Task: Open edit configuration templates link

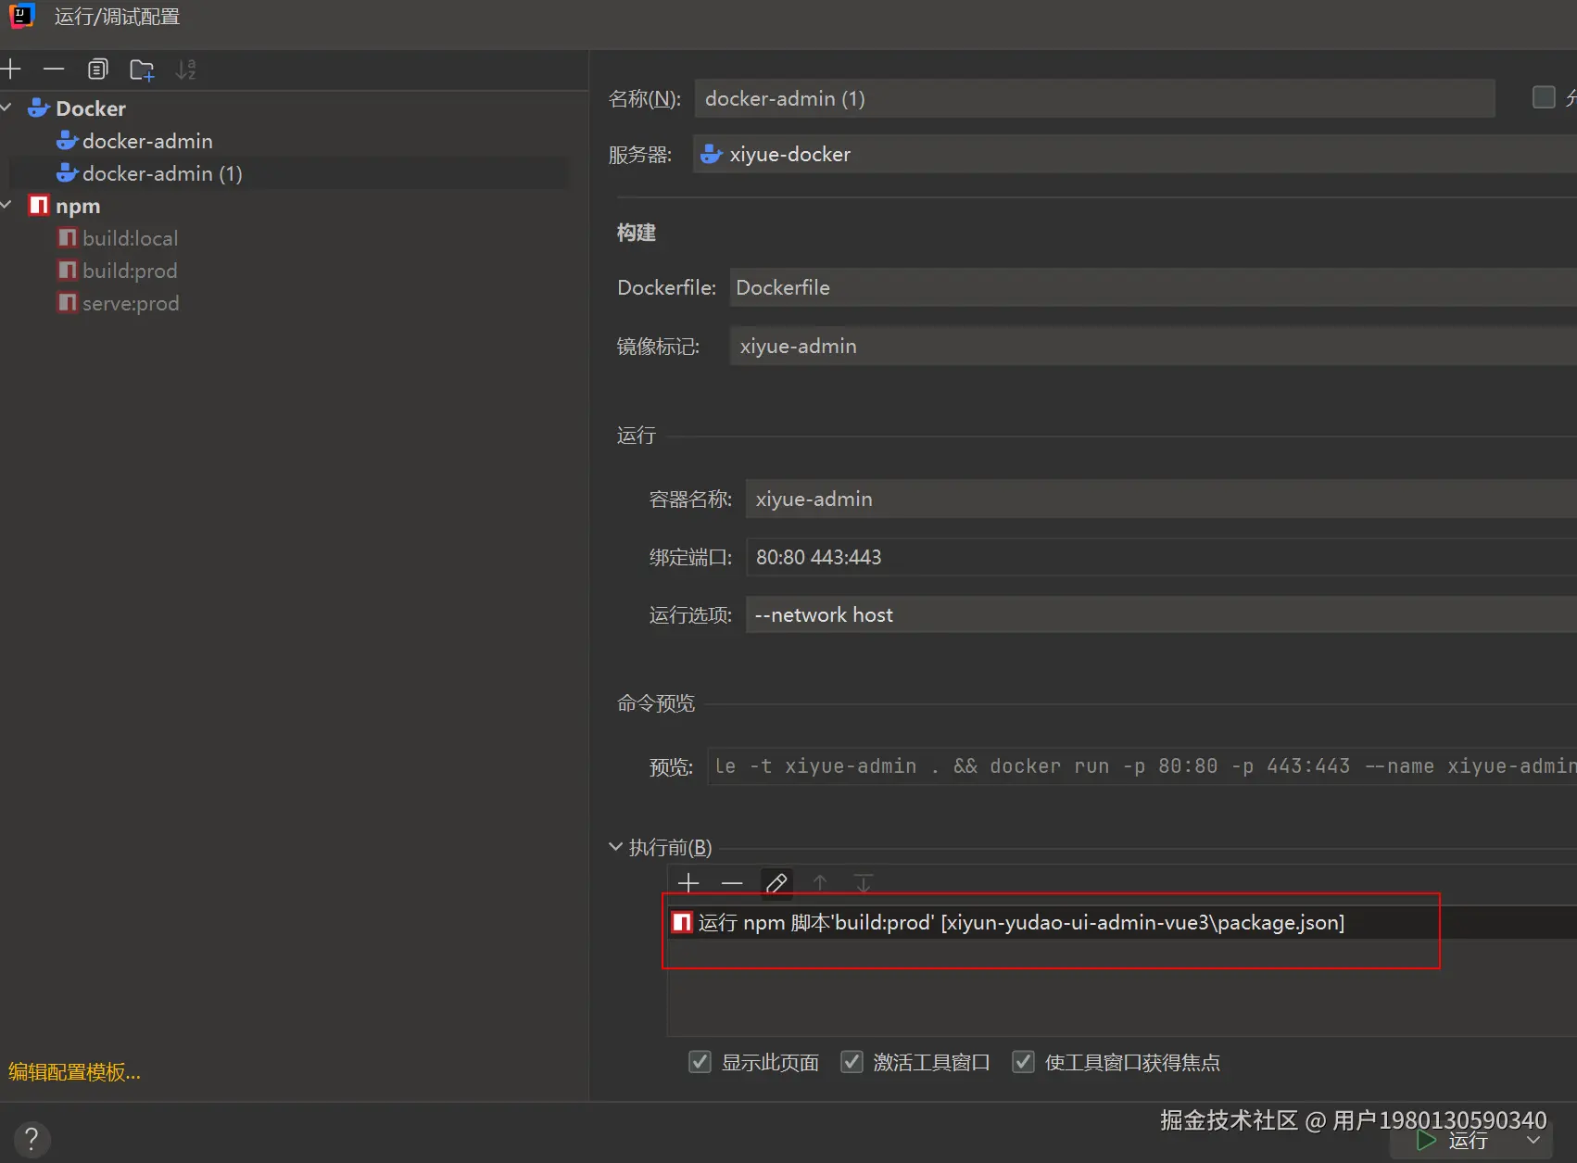Action: pyautogui.click(x=74, y=1072)
